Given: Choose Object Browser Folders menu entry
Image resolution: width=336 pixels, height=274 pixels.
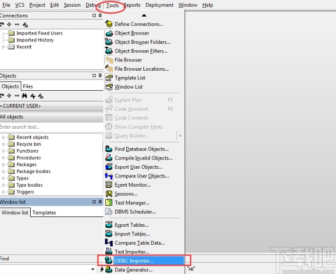Looking at the screenshot, I should click(x=142, y=42).
